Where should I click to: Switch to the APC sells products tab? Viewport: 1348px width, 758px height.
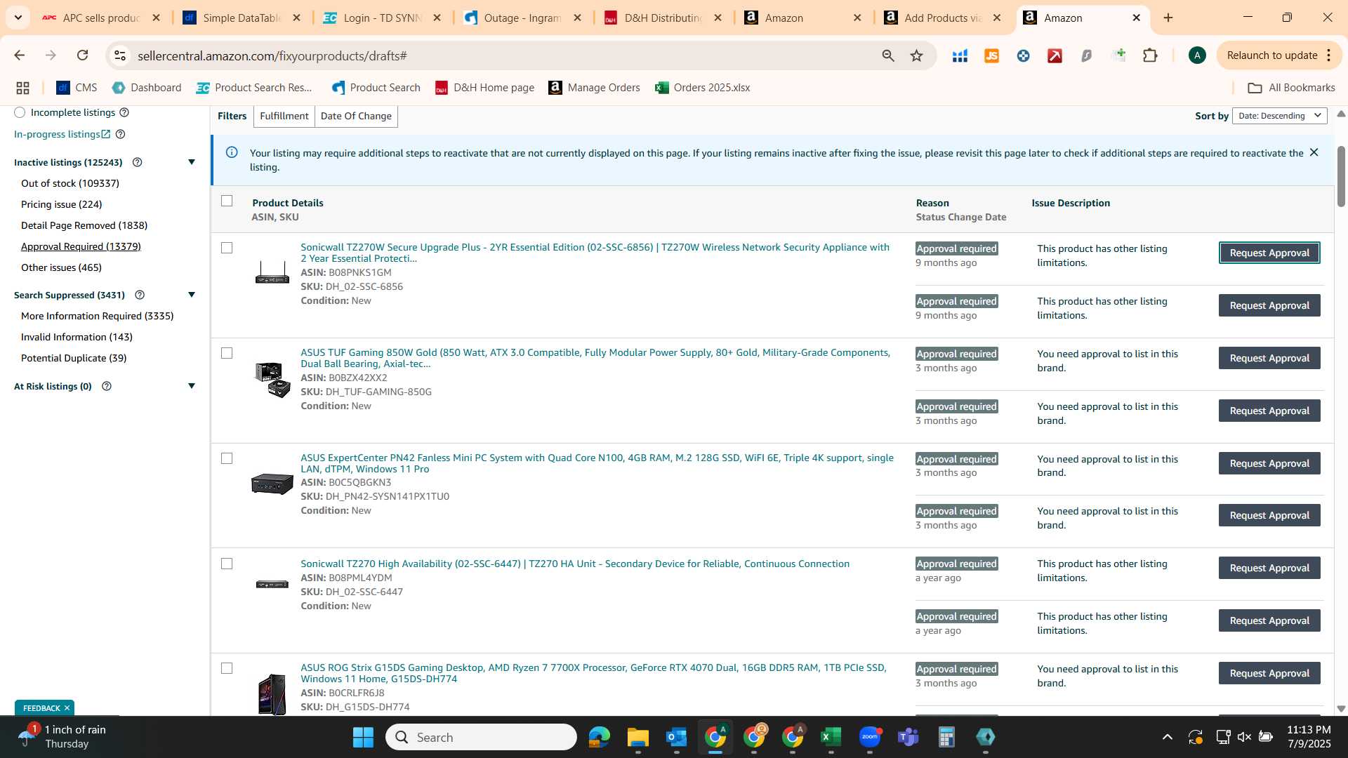coord(100,18)
